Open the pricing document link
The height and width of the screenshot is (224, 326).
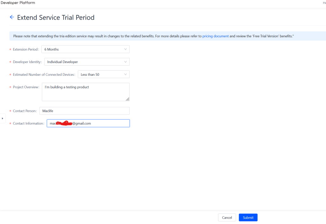pos(216,36)
